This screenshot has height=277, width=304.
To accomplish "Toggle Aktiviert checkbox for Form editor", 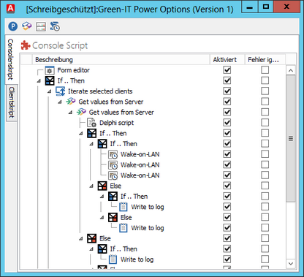I will click(227, 70).
